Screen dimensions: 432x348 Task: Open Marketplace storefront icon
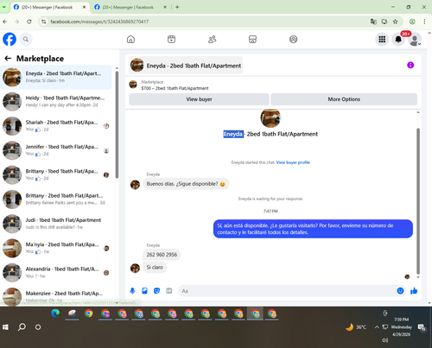pyautogui.click(x=252, y=39)
